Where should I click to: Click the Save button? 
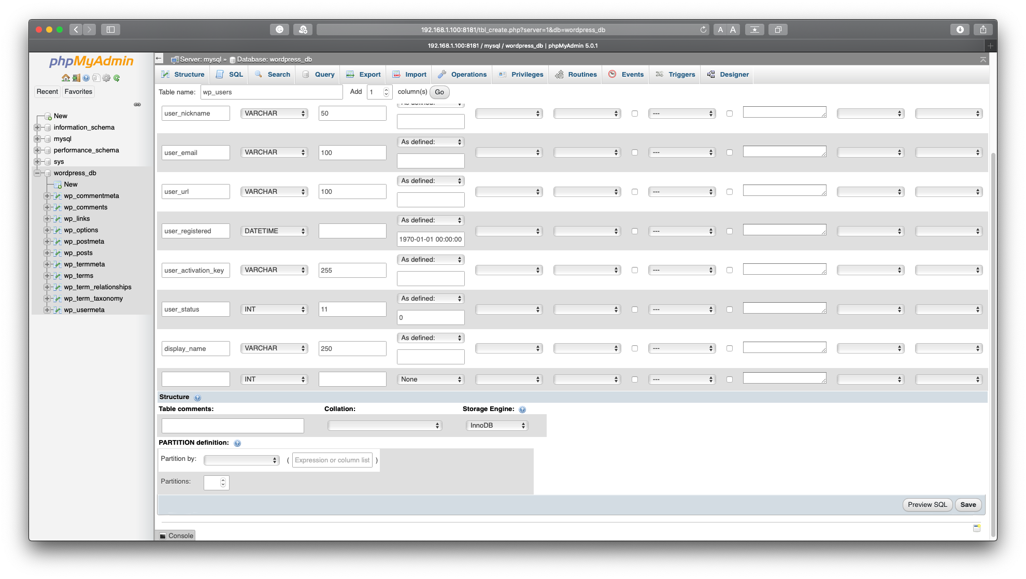pos(968,505)
